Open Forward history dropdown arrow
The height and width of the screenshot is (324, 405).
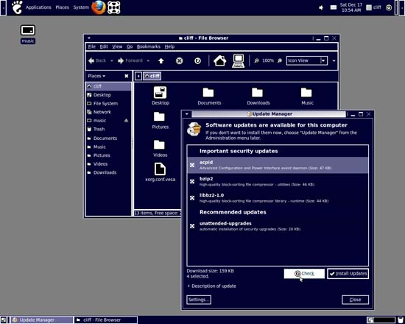pos(148,61)
